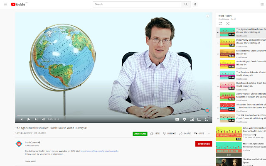Expand description with SHOW MORE

click(30, 161)
